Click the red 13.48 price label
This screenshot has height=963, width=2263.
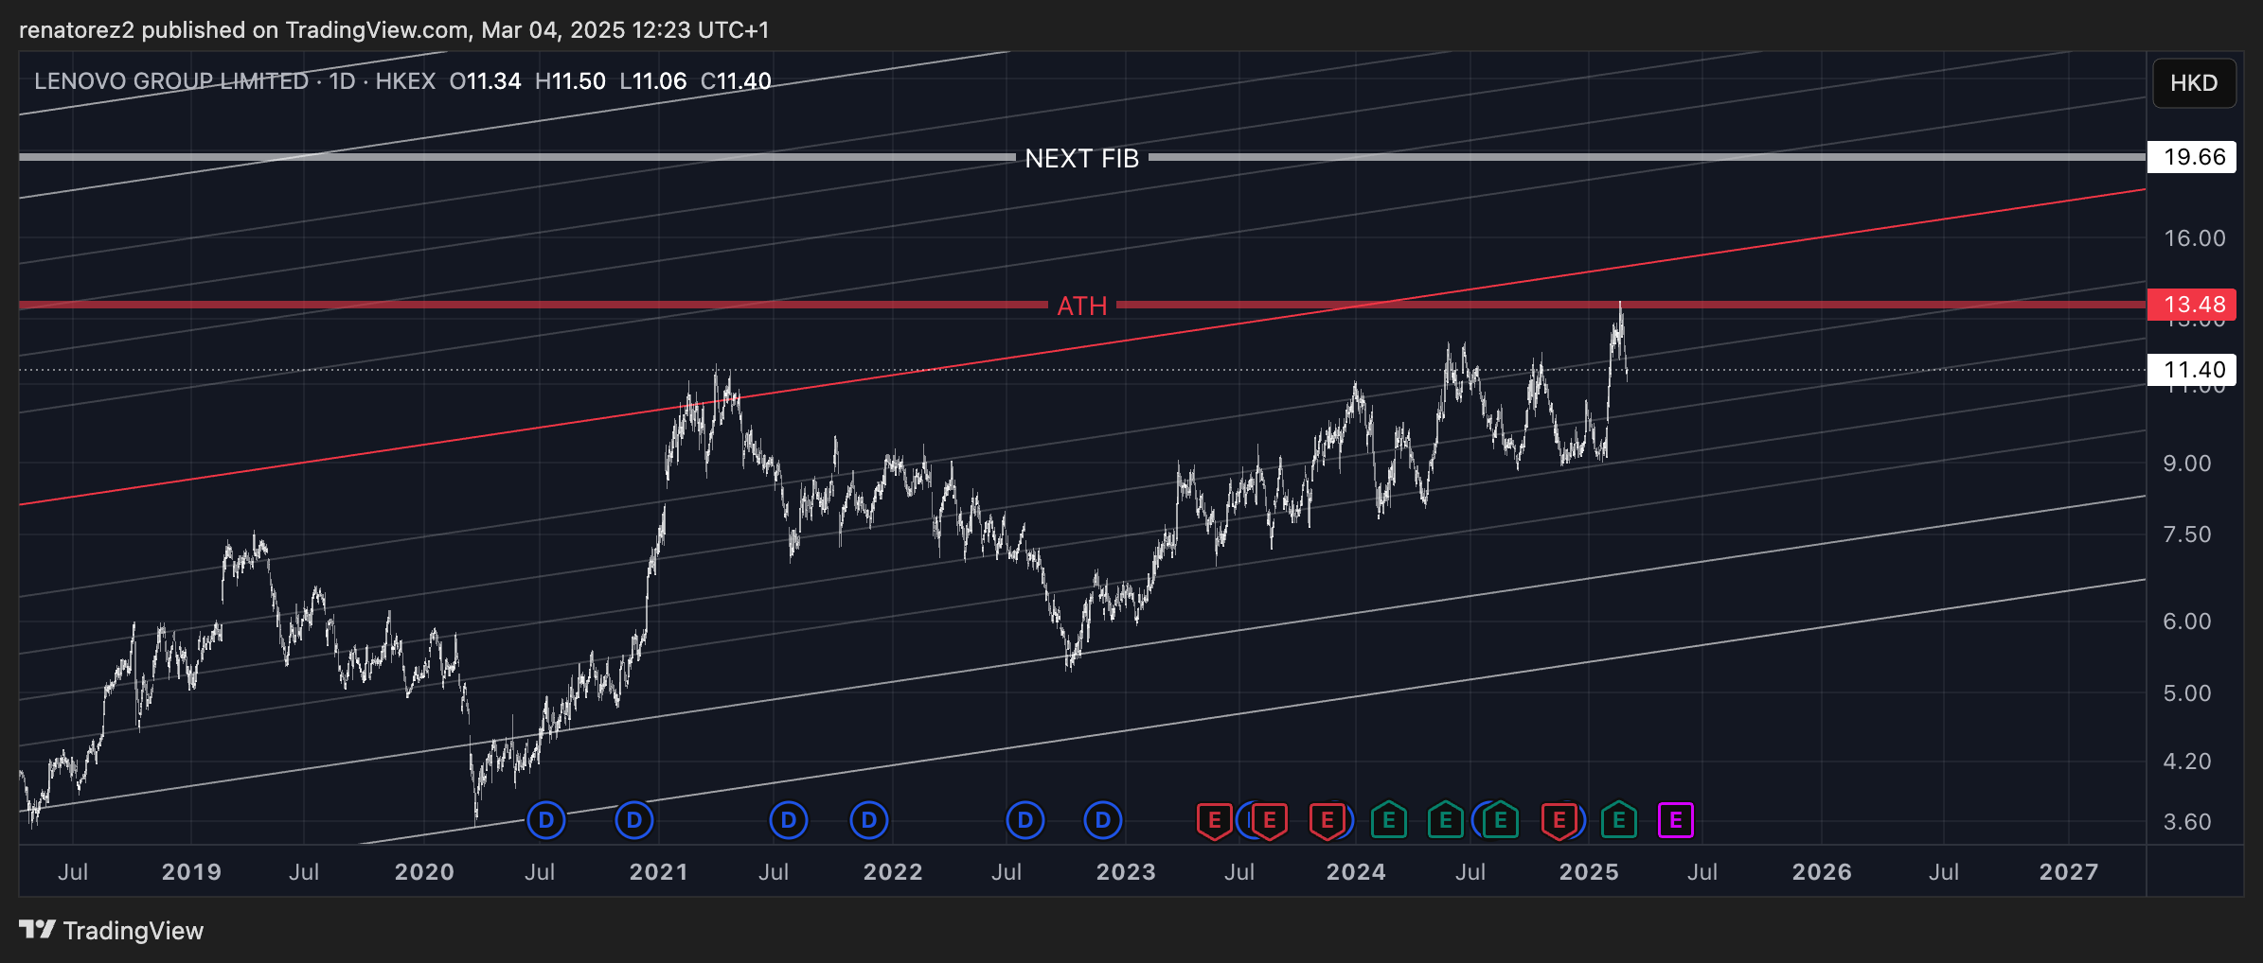click(x=2192, y=305)
